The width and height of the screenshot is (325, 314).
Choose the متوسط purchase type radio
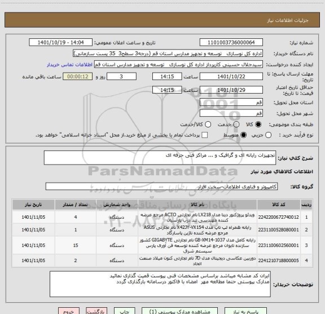[243, 135]
